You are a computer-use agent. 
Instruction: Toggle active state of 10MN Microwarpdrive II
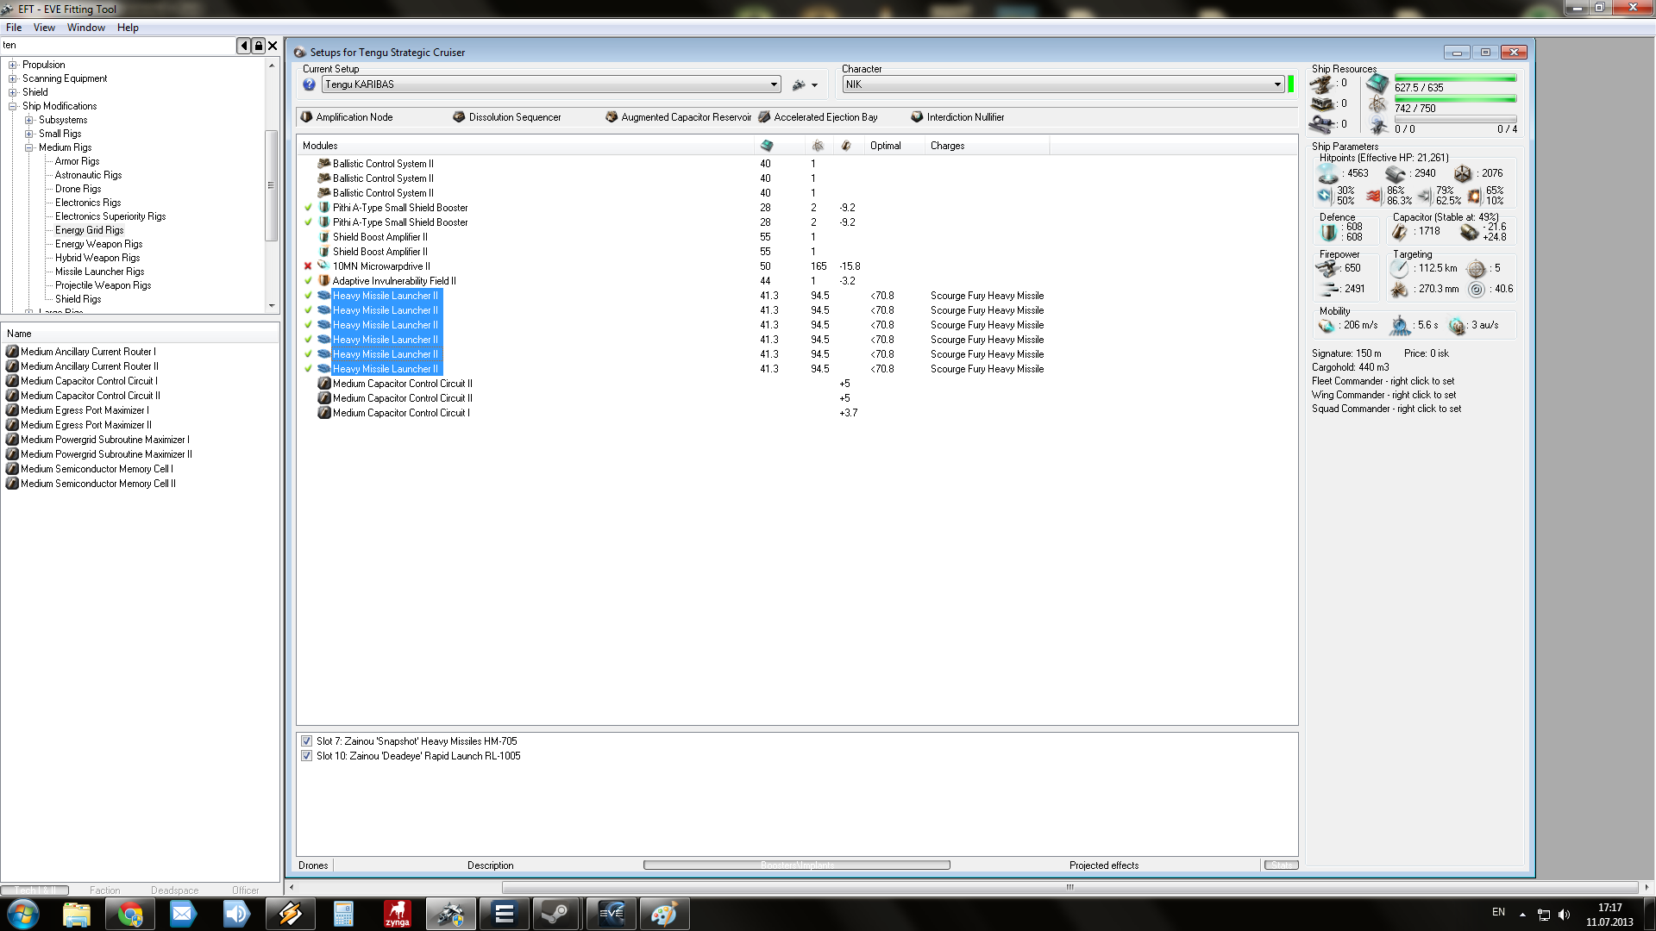click(308, 266)
